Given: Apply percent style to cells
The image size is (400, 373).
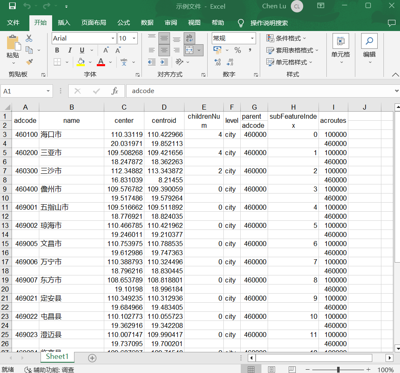Looking at the screenshot, I should (237, 50).
